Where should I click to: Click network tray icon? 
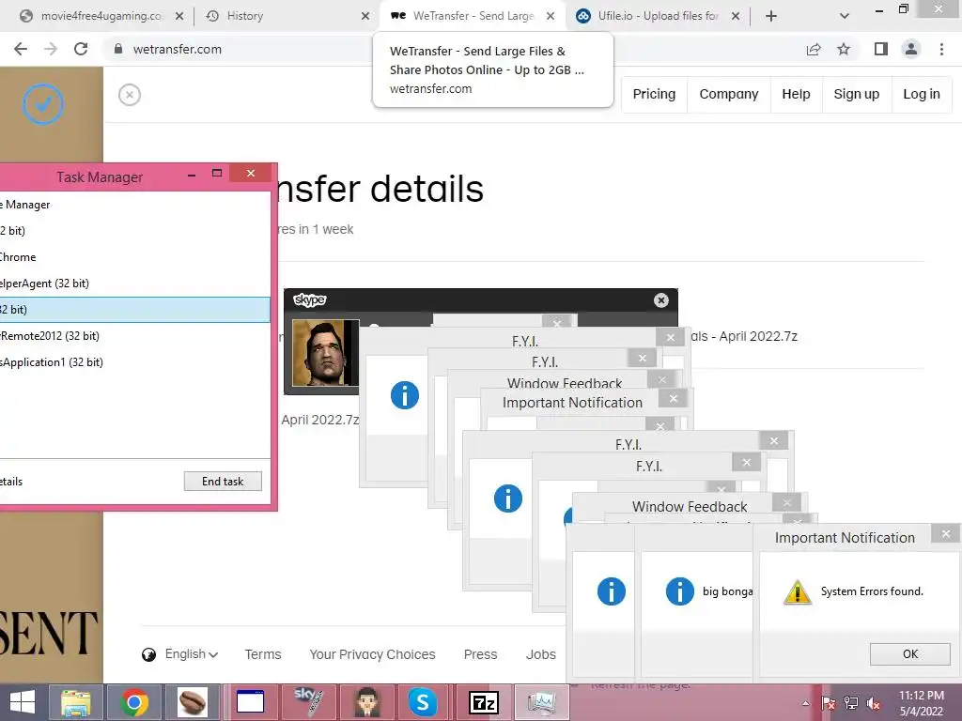(x=850, y=703)
